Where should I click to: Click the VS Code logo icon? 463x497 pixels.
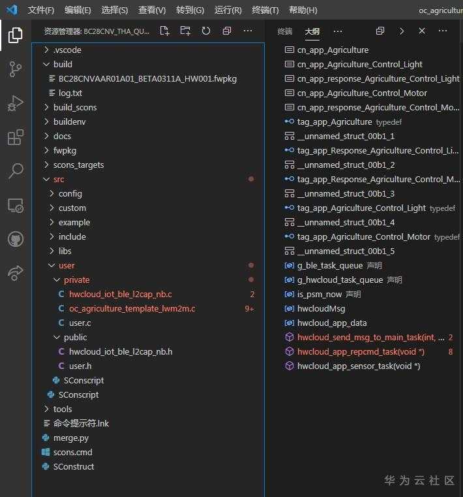[x=12, y=10]
